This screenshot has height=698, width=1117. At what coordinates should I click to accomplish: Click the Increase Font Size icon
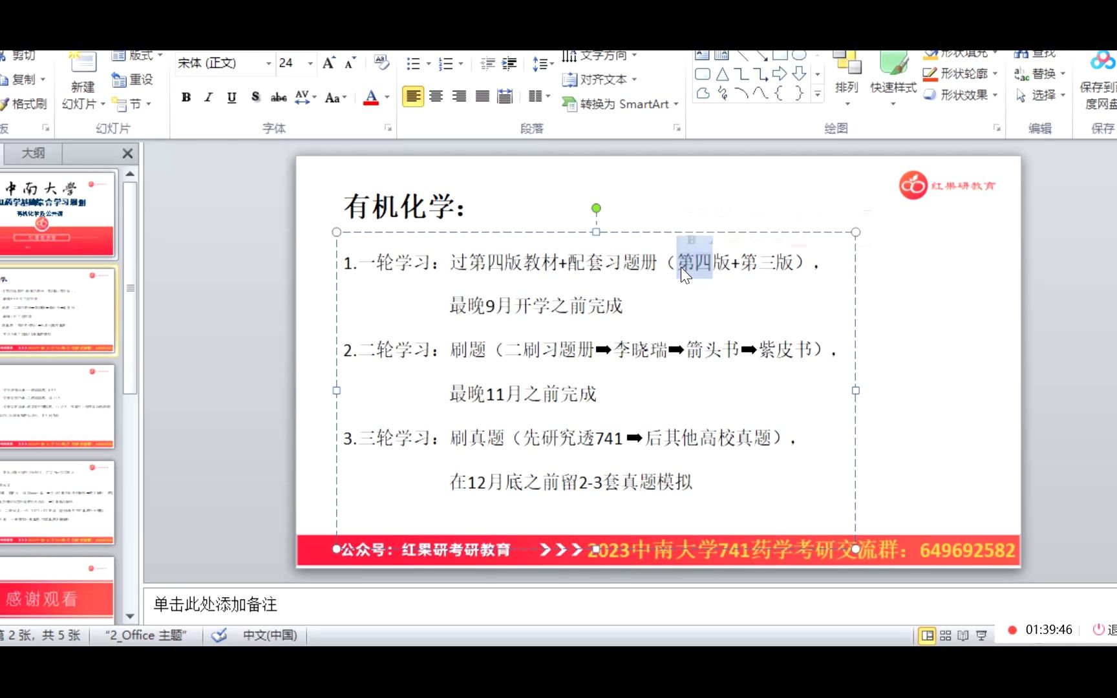click(x=329, y=63)
